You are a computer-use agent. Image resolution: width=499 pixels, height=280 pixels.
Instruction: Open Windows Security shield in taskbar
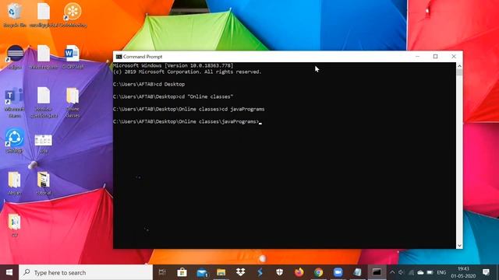pos(279,272)
